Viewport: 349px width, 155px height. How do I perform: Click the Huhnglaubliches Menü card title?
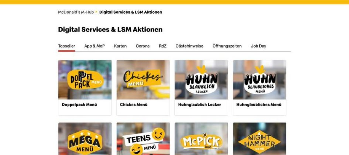(259, 105)
